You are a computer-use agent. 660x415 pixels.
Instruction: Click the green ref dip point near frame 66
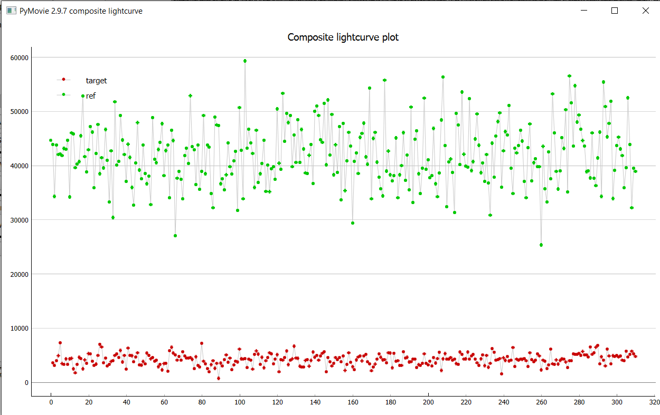click(175, 236)
